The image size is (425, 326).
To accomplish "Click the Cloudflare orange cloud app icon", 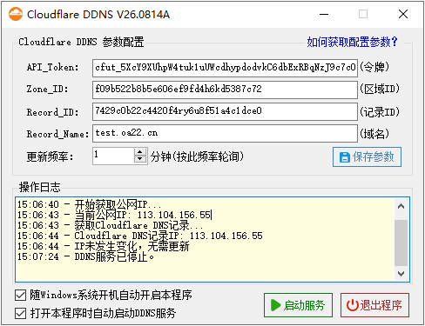I will click(16, 14).
